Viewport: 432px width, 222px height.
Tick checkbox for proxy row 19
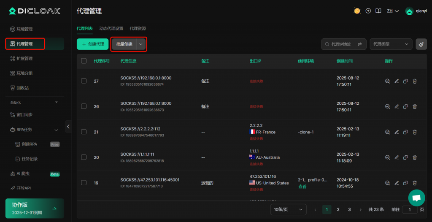pos(84,183)
